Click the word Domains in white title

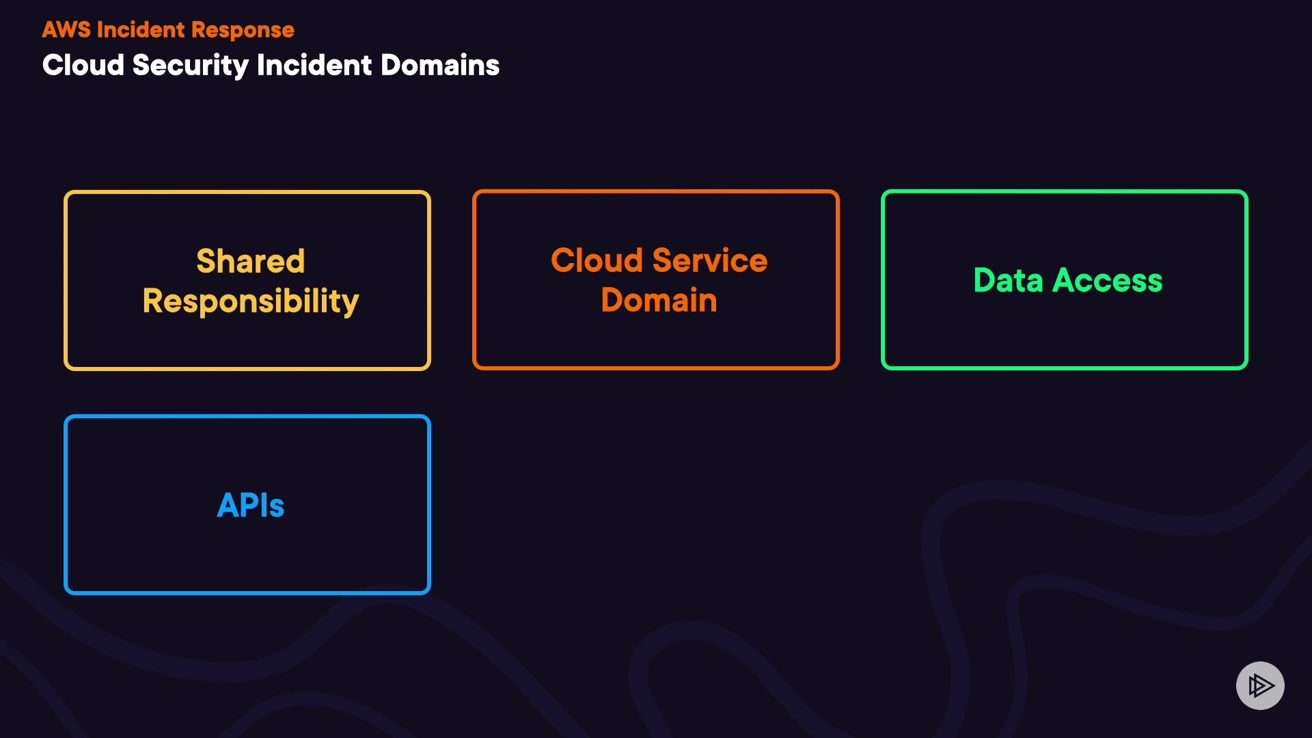coord(439,66)
